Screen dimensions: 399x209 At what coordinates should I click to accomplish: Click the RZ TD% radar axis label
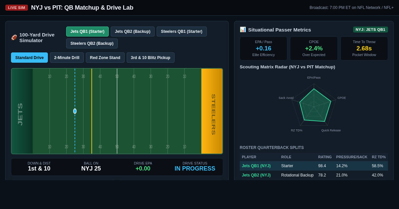pyautogui.click(x=297, y=130)
